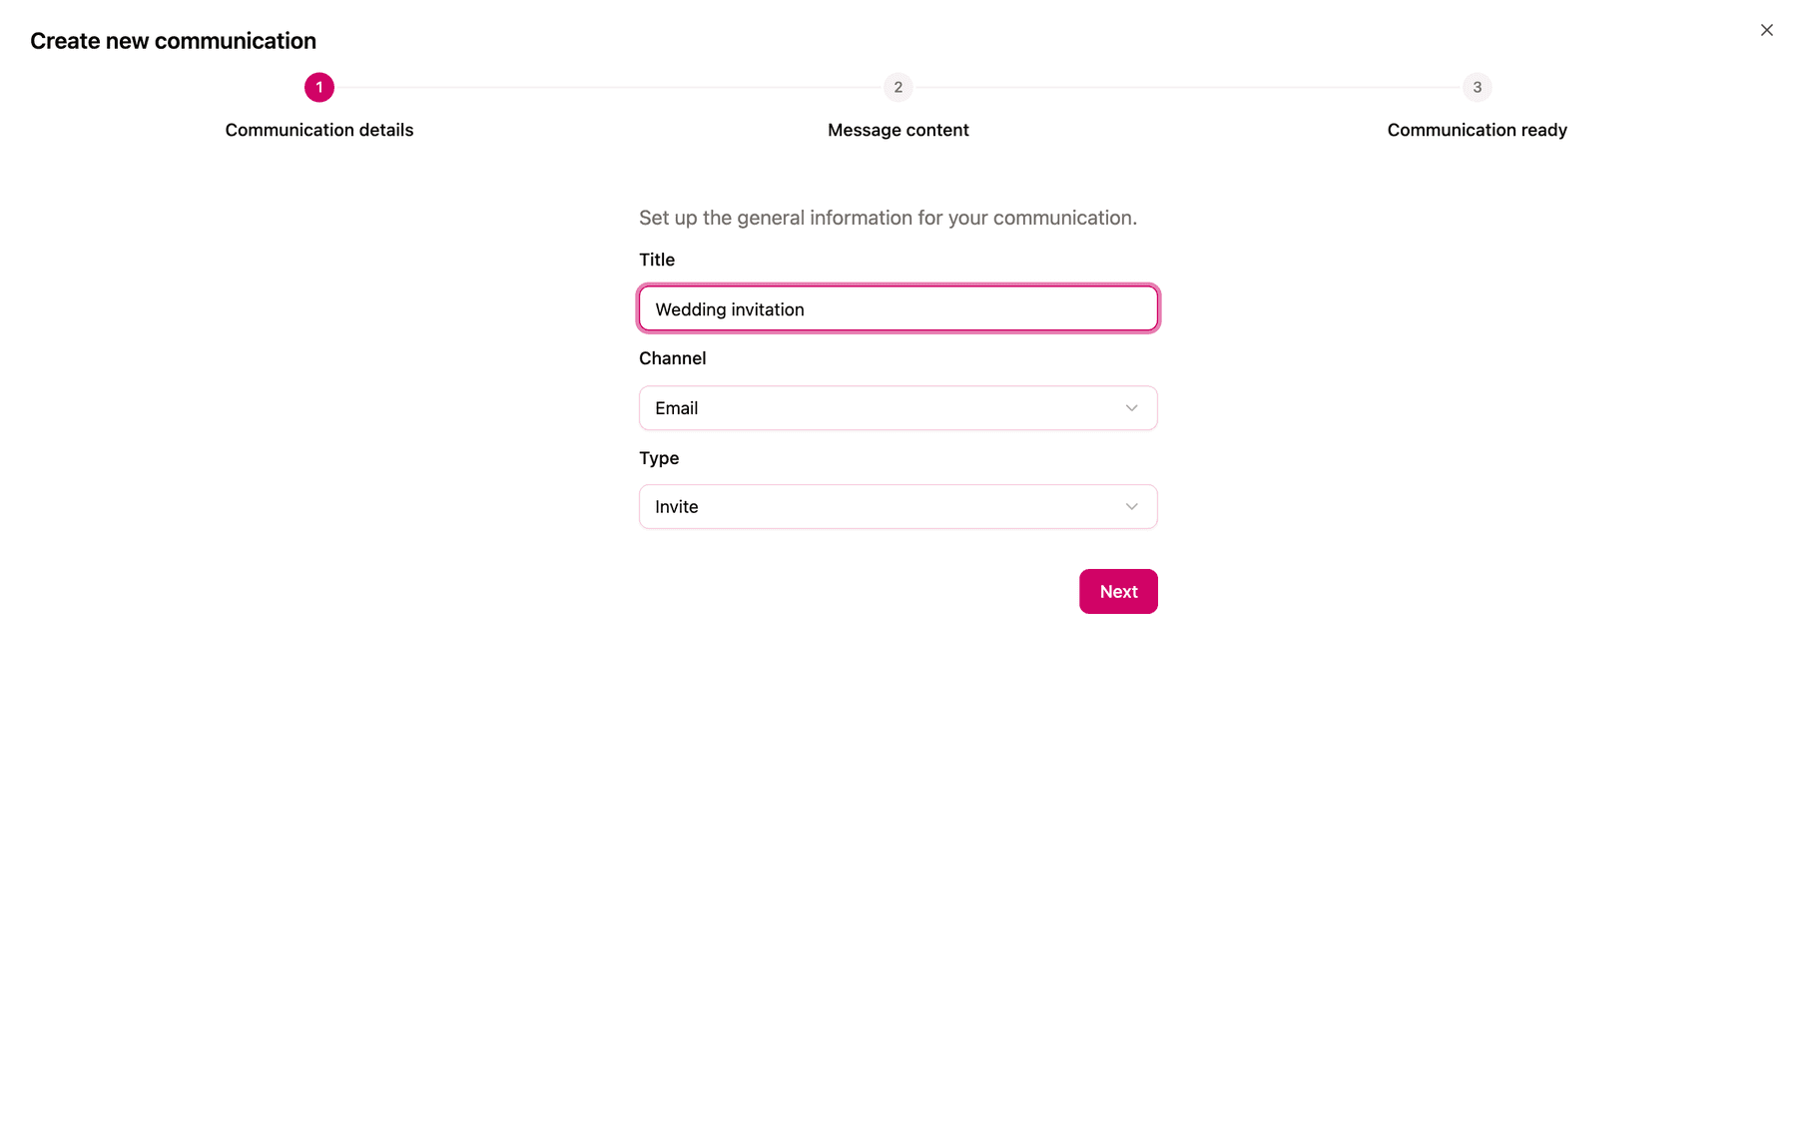Expand the Type dropdown chevron arrow
Image resolution: width=1797 pixels, height=1123 pixels.
[1131, 507]
